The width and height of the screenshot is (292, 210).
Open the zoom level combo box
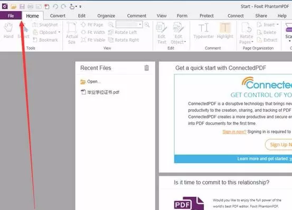tap(129, 24)
